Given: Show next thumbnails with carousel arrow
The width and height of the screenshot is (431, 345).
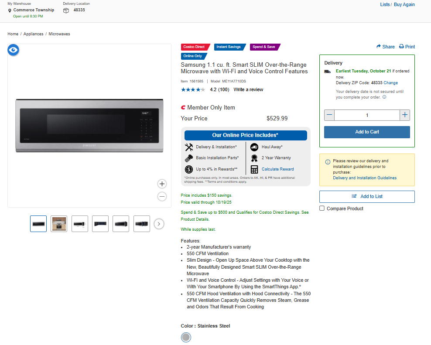Looking at the screenshot, I should click(159, 224).
